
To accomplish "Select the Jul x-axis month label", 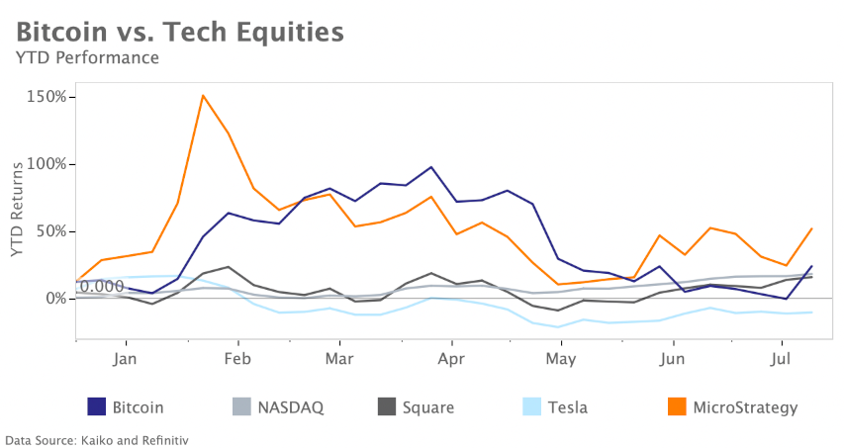I will [782, 356].
